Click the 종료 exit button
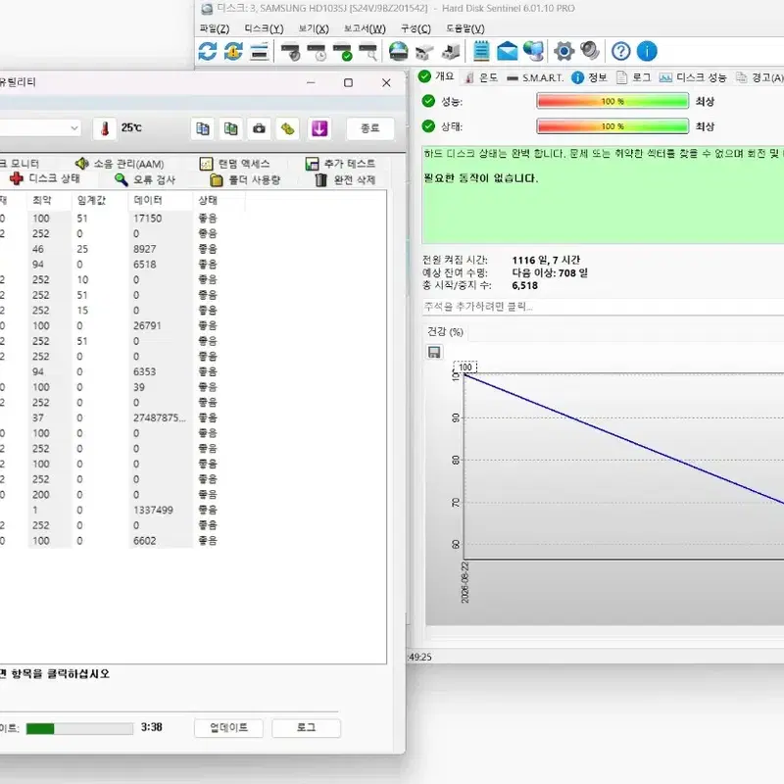The image size is (784, 784). 370,128
